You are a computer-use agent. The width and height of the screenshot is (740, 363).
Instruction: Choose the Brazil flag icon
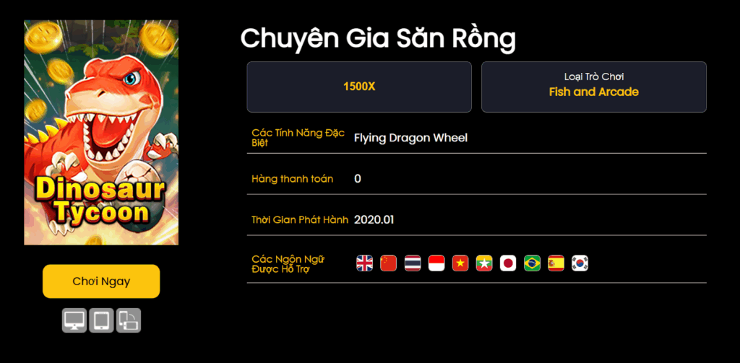pyautogui.click(x=533, y=263)
